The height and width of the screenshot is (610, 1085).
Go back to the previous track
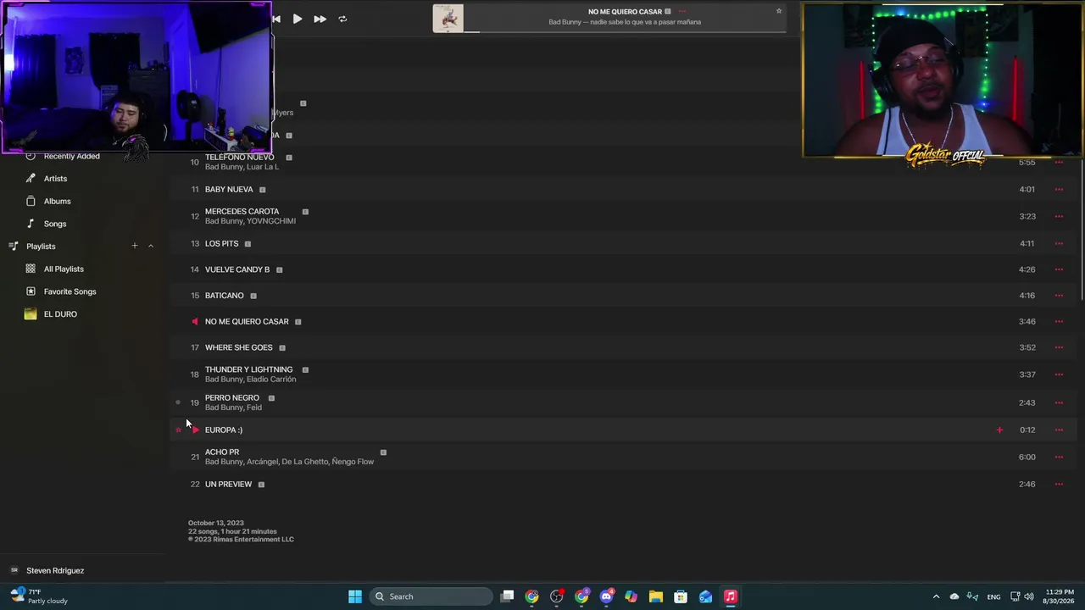pyautogui.click(x=276, y=19)
